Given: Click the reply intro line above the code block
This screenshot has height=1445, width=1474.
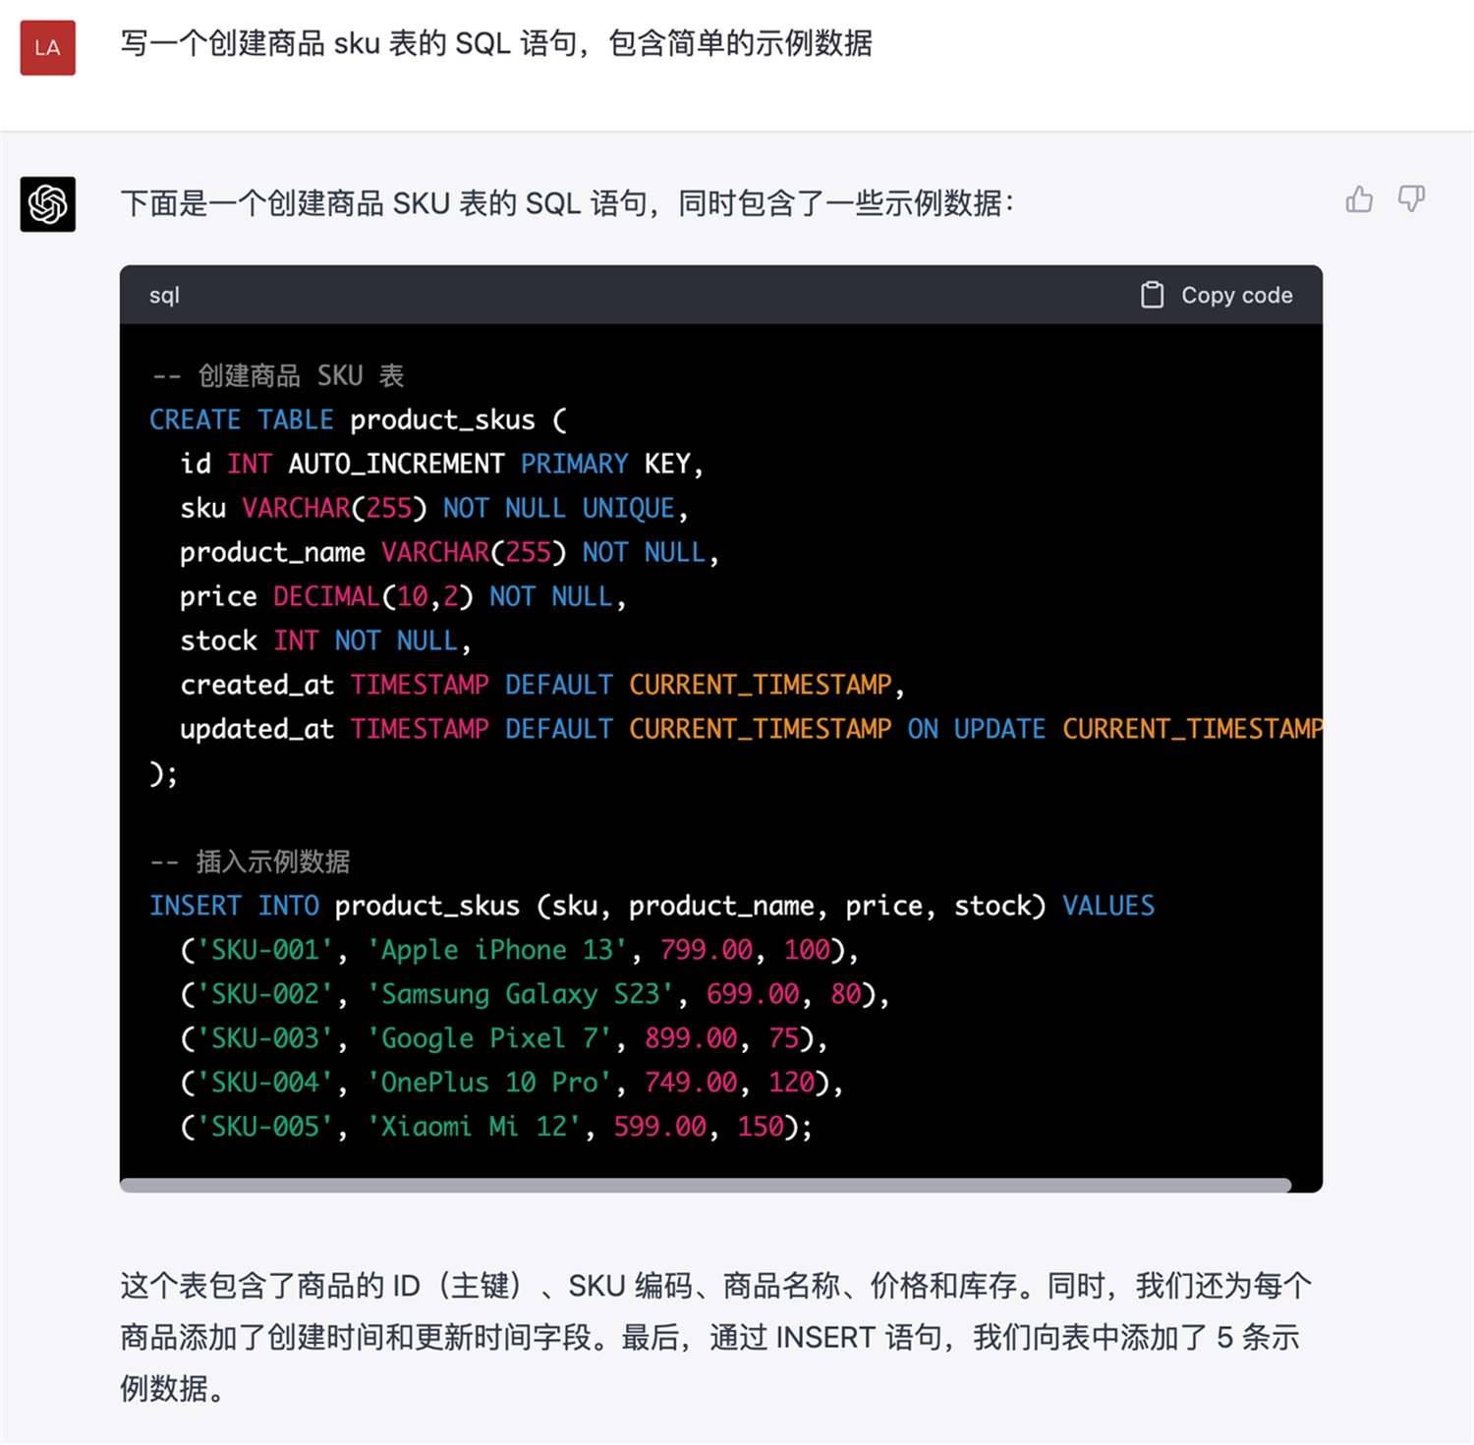Looking at the screenshot, I should [567, 203].
